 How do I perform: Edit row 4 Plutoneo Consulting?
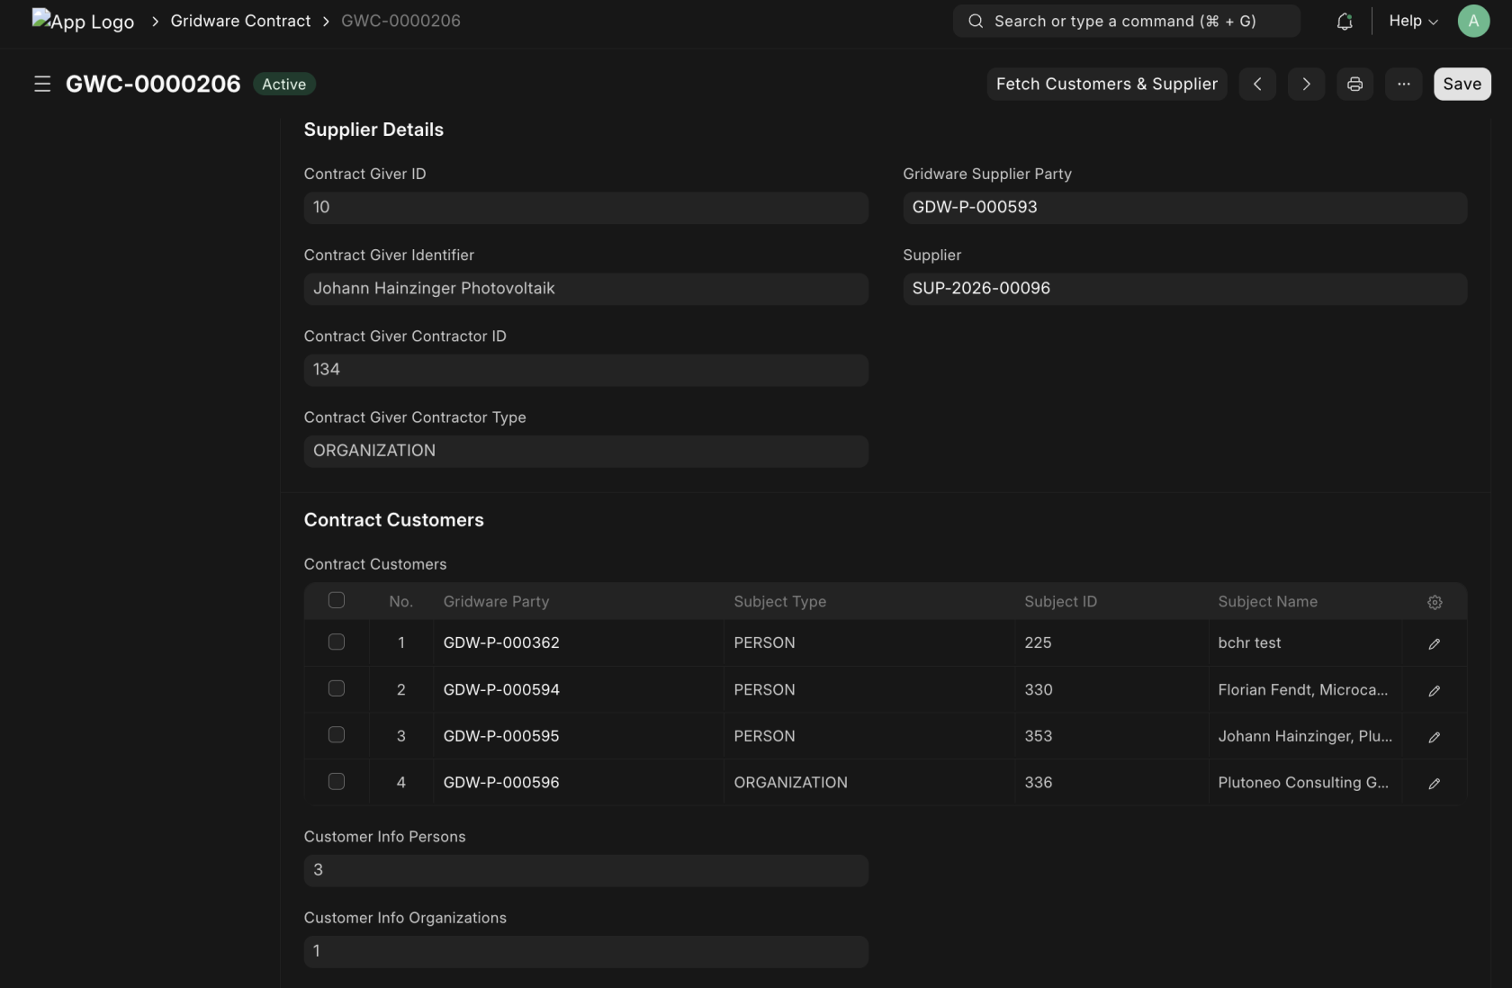[x=1435, y=783]
